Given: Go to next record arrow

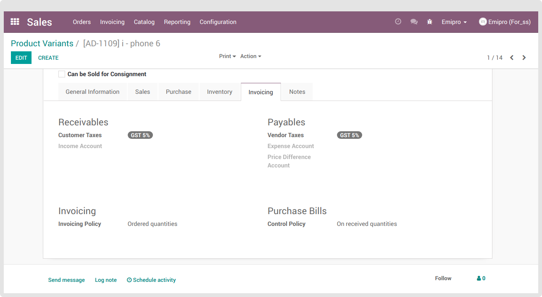Looking at the screenshot, I should (524, 58).
